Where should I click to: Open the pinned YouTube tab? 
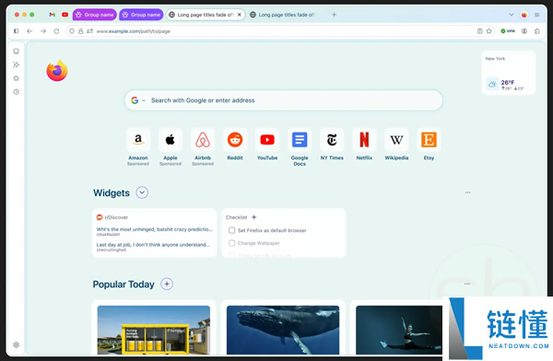pyautogui.click(x=65, y=15)
